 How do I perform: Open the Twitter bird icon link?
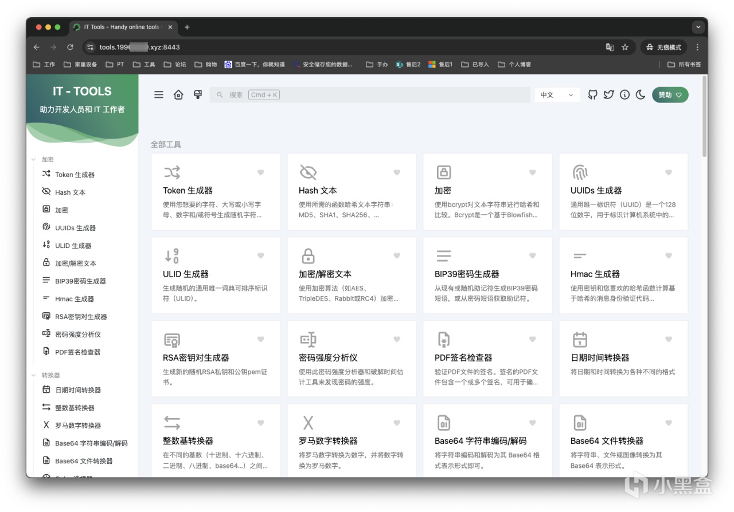pos(609,95)
